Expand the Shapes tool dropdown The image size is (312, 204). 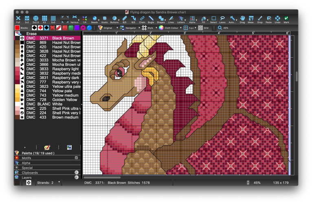(165, 20)
